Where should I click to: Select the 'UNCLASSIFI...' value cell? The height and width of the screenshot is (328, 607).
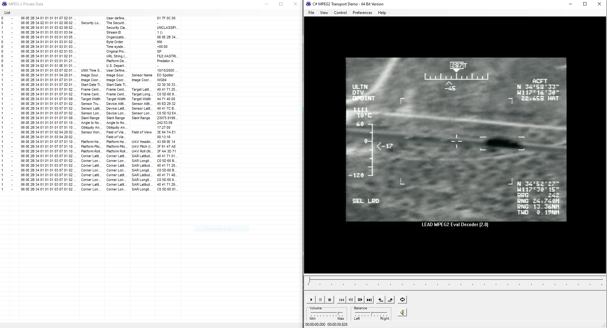coord(168,28)
